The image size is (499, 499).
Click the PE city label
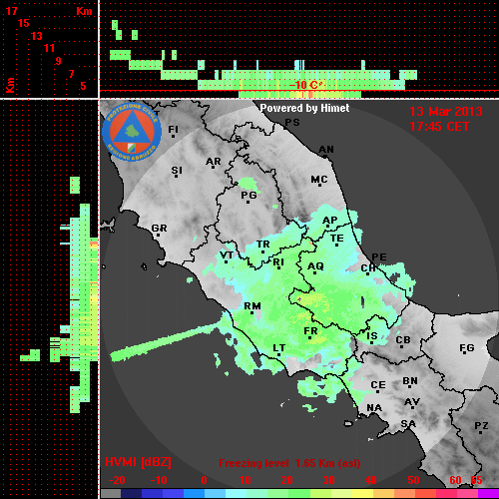(x=379, y=256)
